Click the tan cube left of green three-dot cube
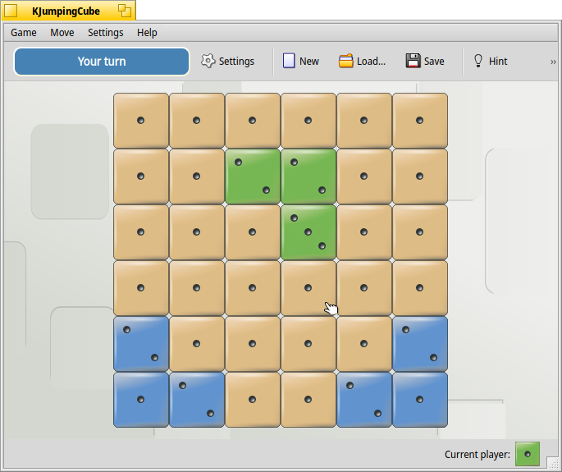Screen dimensions: 562x472 [x=253, y=232]
